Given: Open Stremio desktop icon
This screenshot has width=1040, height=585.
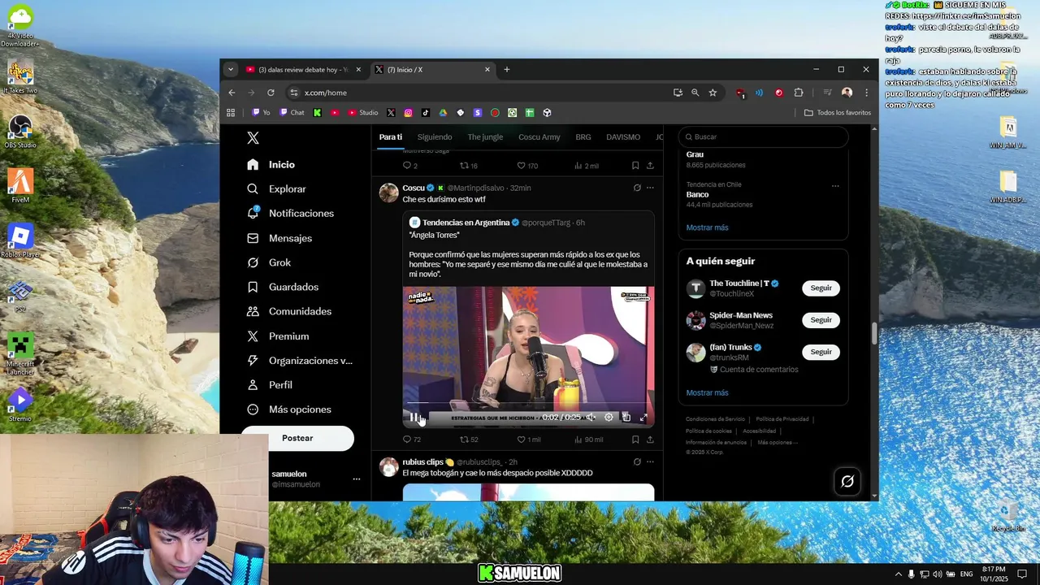Looking at the screenshot, I should (20, 405).
